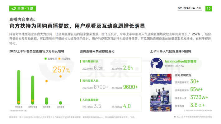The image size is (221, 124).
Task: Select the luckincoffee瑞幸咖啡 account name
Action: pyautogui.click(x=181, y=61)
